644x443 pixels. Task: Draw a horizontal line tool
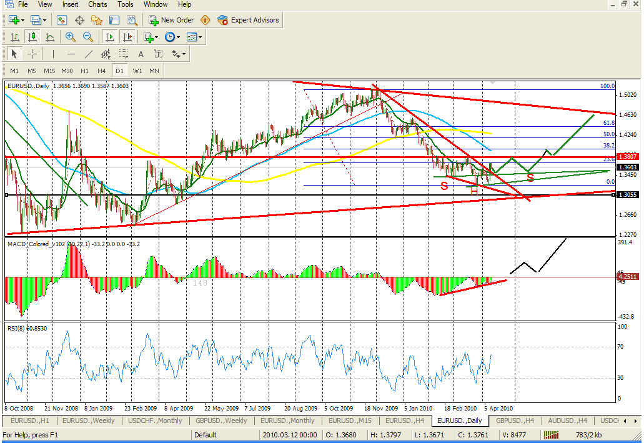71,54
